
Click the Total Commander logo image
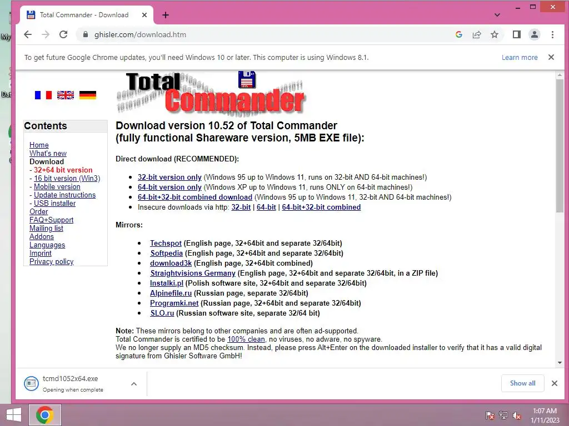pos(211,94)
